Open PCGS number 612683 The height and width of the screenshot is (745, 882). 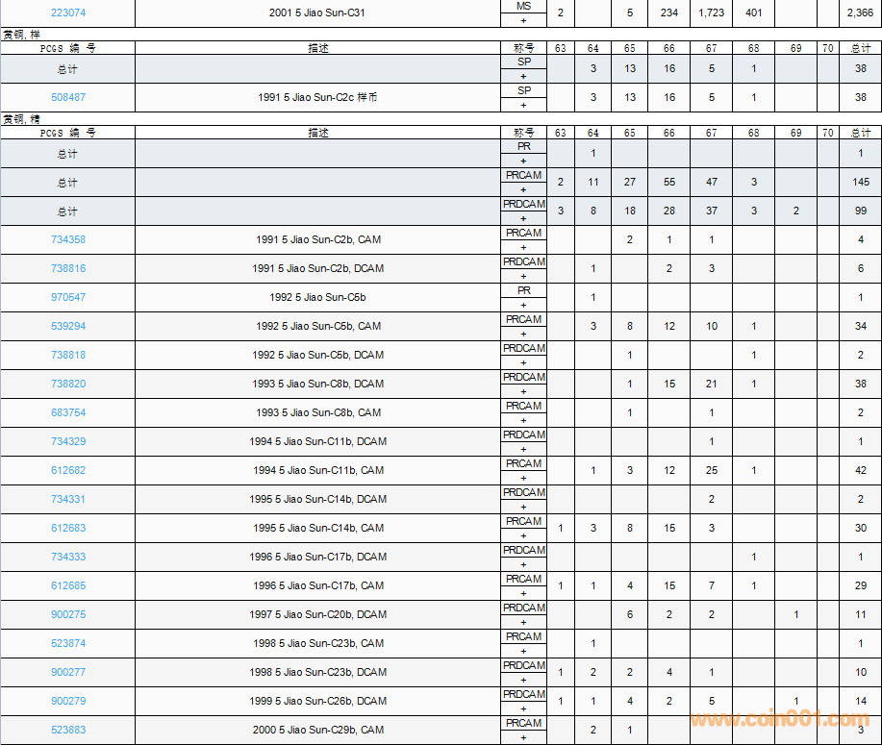67,528
